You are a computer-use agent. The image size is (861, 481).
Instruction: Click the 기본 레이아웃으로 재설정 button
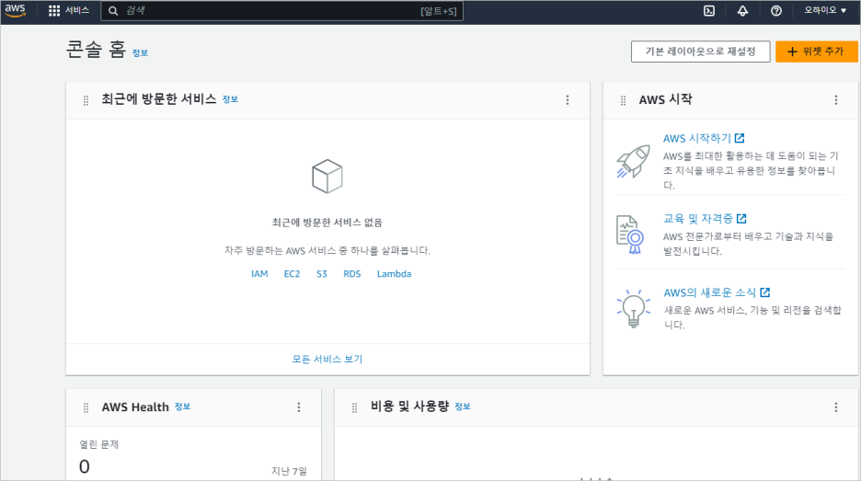(700, 52)
